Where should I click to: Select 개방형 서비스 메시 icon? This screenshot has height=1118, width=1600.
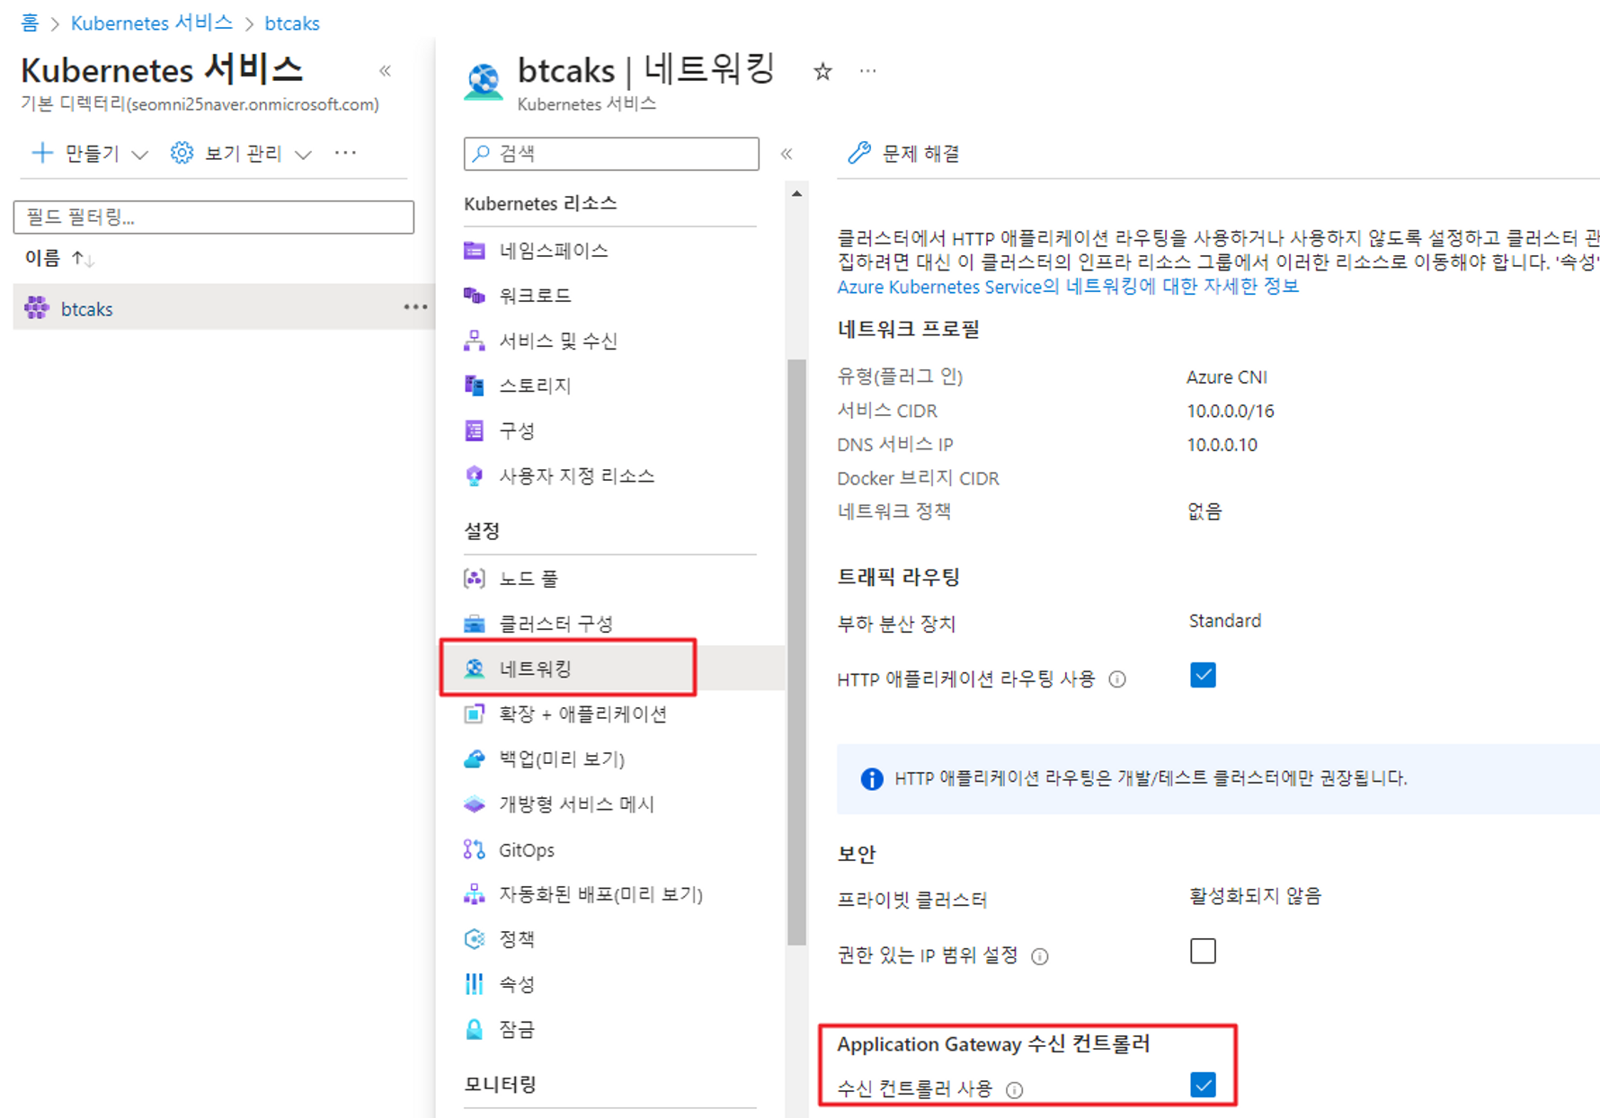click(474, 803)
